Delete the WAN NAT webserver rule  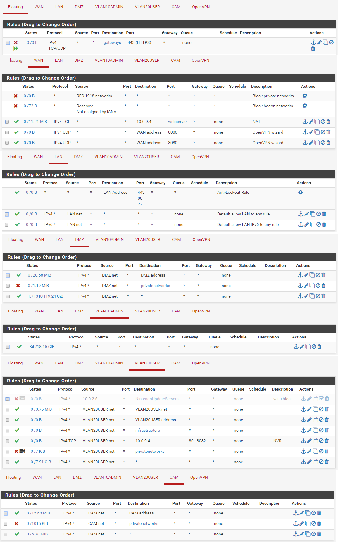click(328, 122)
